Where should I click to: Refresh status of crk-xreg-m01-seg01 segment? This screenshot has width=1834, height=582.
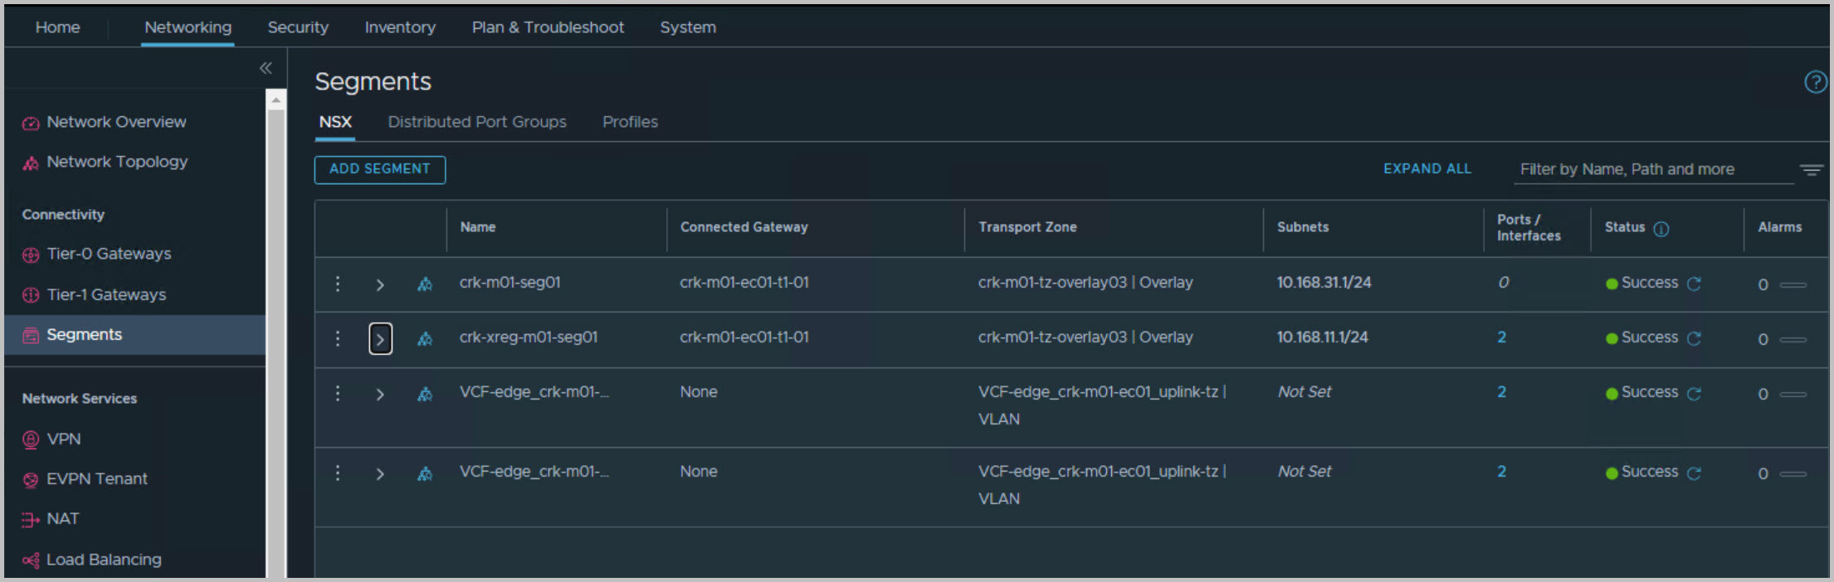(1694, 338)
